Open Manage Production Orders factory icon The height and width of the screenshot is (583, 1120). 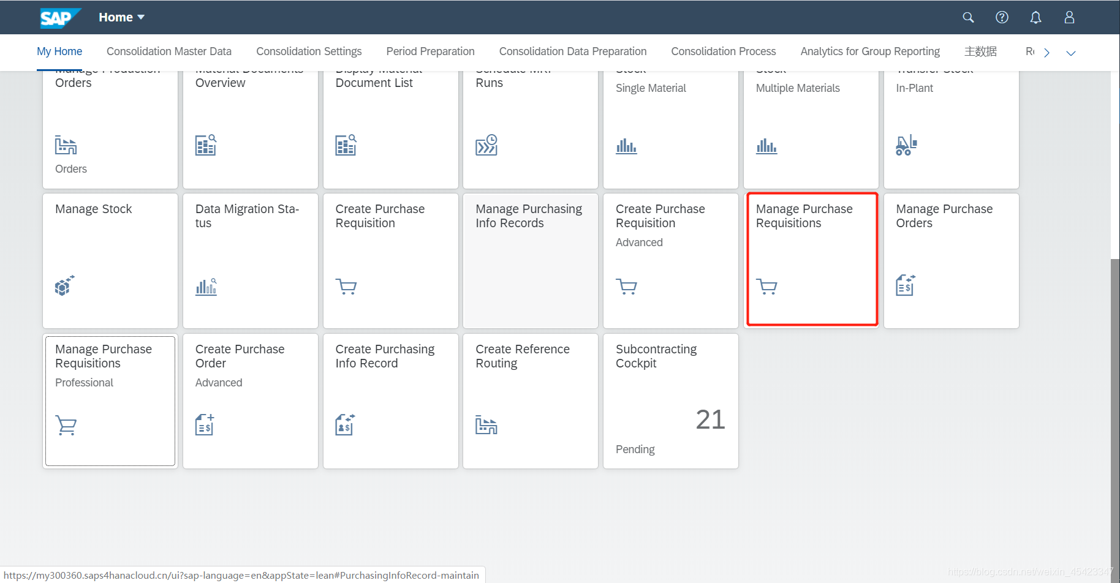(x=66, y=145)
